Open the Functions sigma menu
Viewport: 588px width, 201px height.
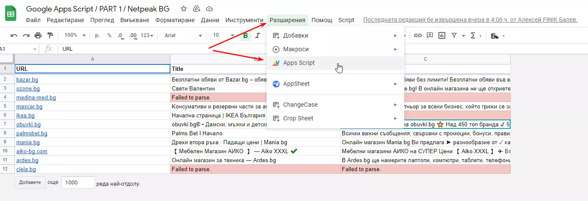(473, 35)
